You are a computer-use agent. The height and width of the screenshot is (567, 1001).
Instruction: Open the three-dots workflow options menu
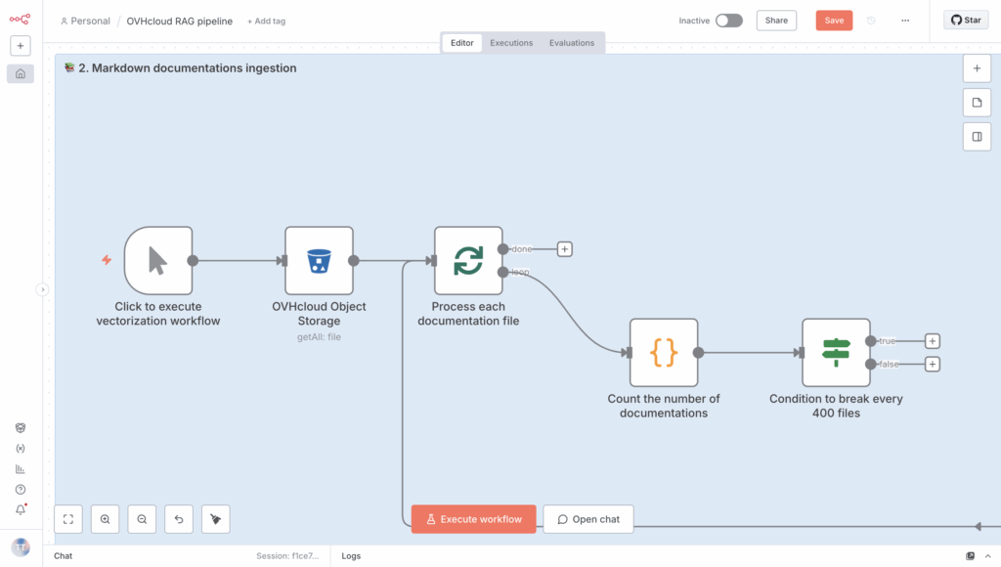905,21
